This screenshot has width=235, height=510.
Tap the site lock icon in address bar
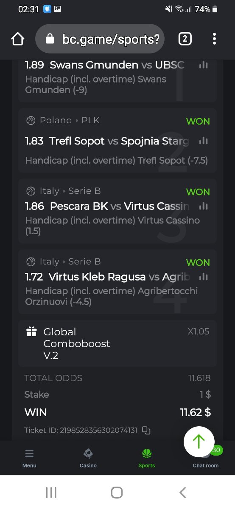click(50, 39)
